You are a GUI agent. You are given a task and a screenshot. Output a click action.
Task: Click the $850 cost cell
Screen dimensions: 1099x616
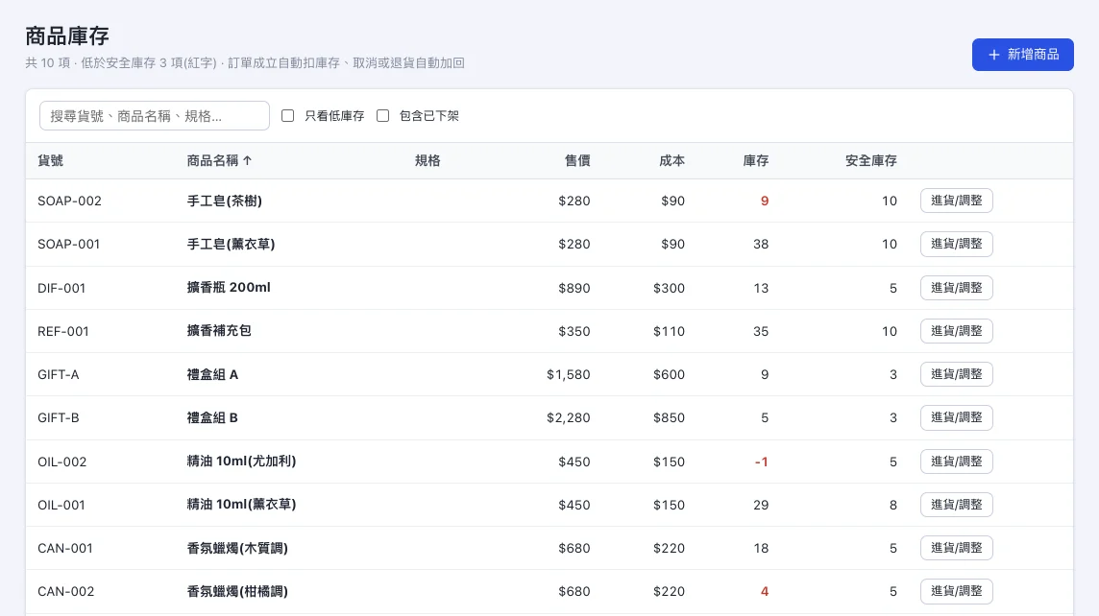669,418
